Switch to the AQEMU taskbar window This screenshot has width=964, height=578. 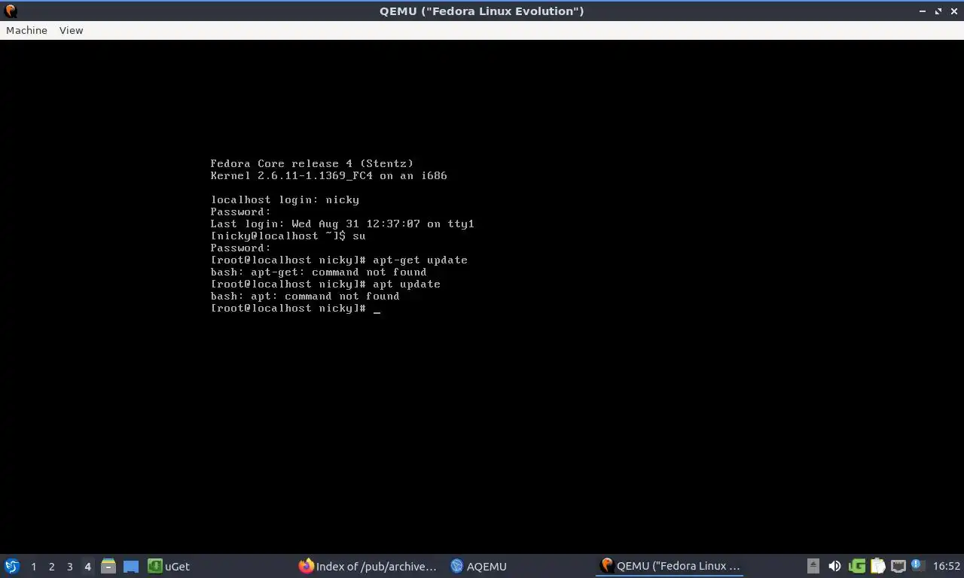(x=478, y=566)
